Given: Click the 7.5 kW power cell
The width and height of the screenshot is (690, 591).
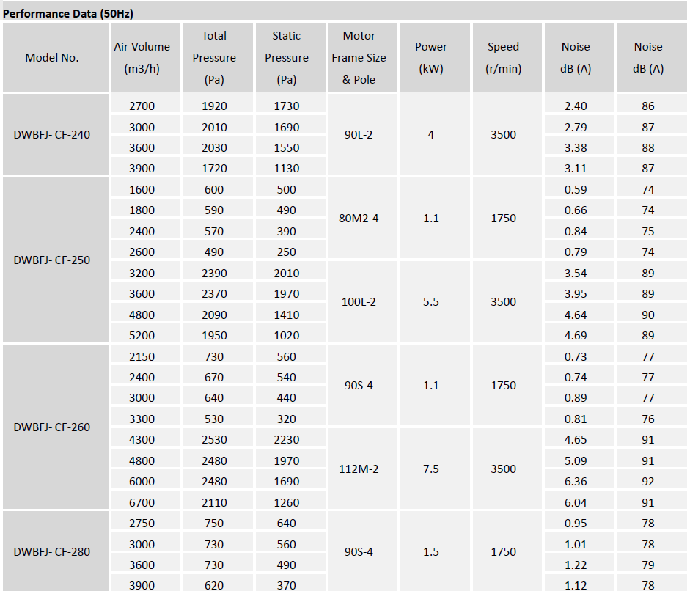Looking at the screenshot, I should 431,469.
